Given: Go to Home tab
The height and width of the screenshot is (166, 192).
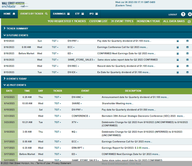Looking at the screenshot, I should click(9, 14).
